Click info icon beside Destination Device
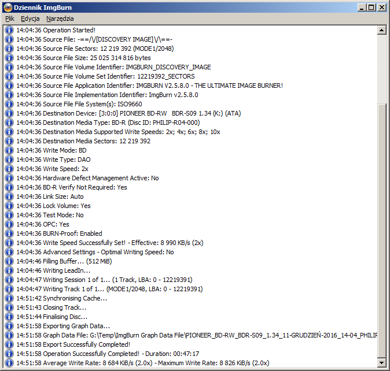This screenshot has width=390, height=371. [x=9, y=113]
